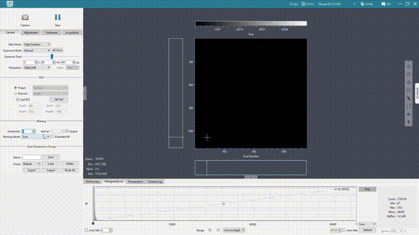
Task: Expand the Binning Mode dropdown
Action: tap(35, 136)
